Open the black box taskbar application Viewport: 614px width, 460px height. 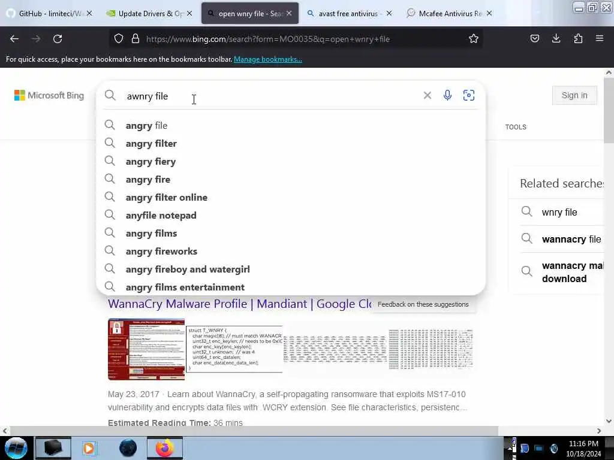pyautogui.click(x=53, y=448)
